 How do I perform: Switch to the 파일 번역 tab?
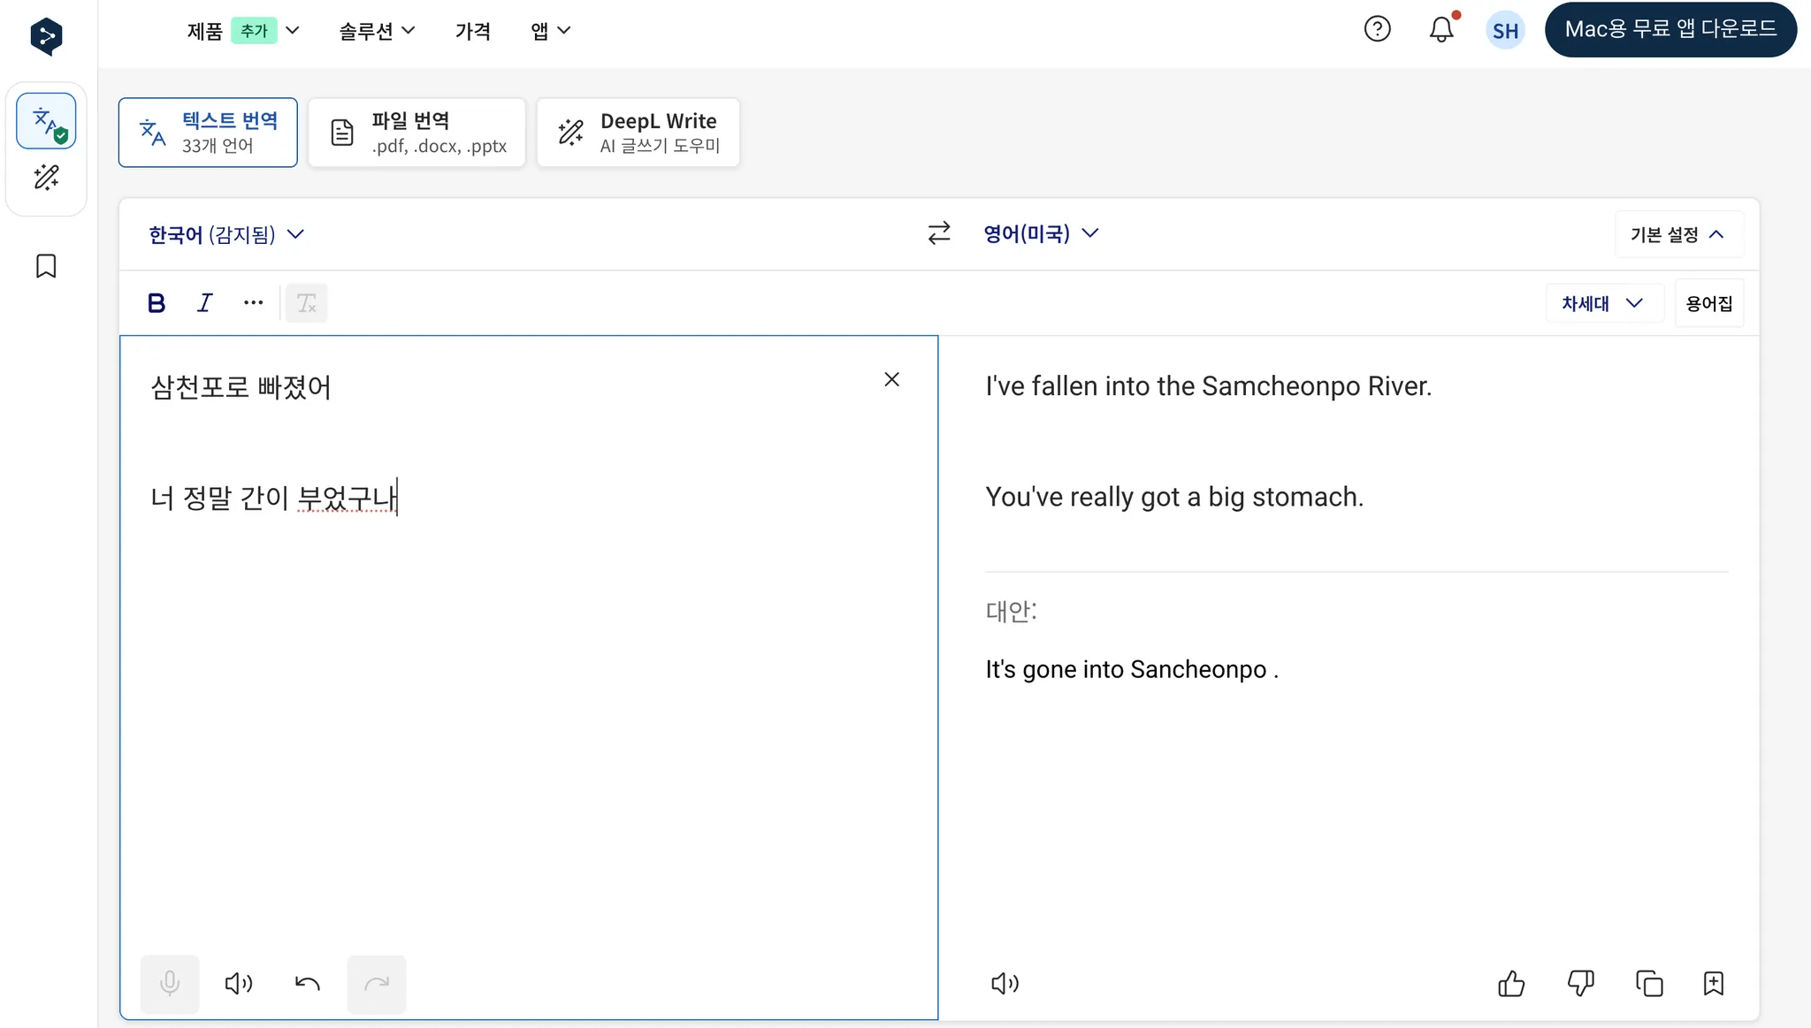(416, 133)
